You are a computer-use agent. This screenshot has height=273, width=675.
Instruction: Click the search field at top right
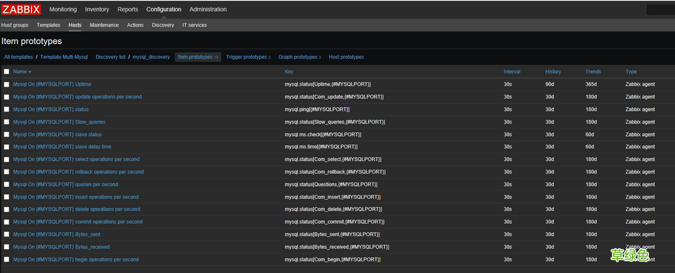660,10
